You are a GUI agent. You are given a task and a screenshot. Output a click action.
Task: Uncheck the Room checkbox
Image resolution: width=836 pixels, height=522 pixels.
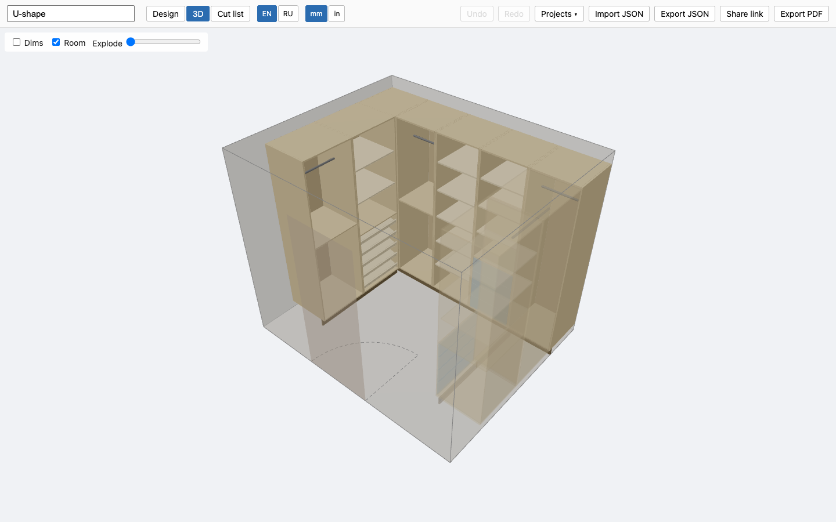[56, 42]
